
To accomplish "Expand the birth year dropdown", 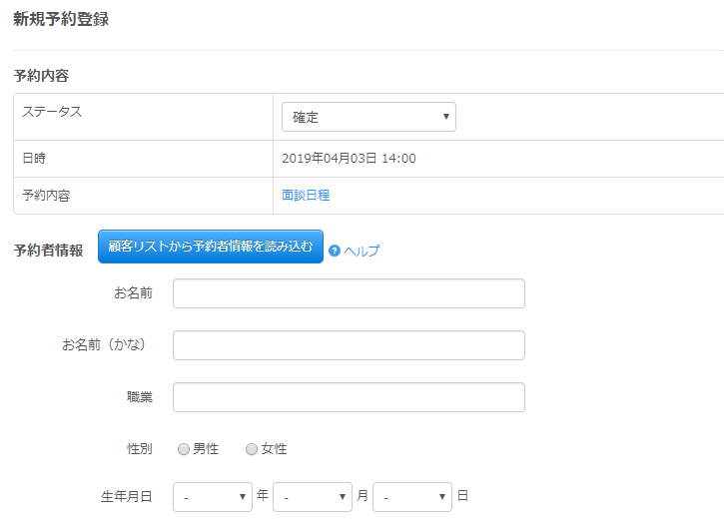I will point(213,496).
